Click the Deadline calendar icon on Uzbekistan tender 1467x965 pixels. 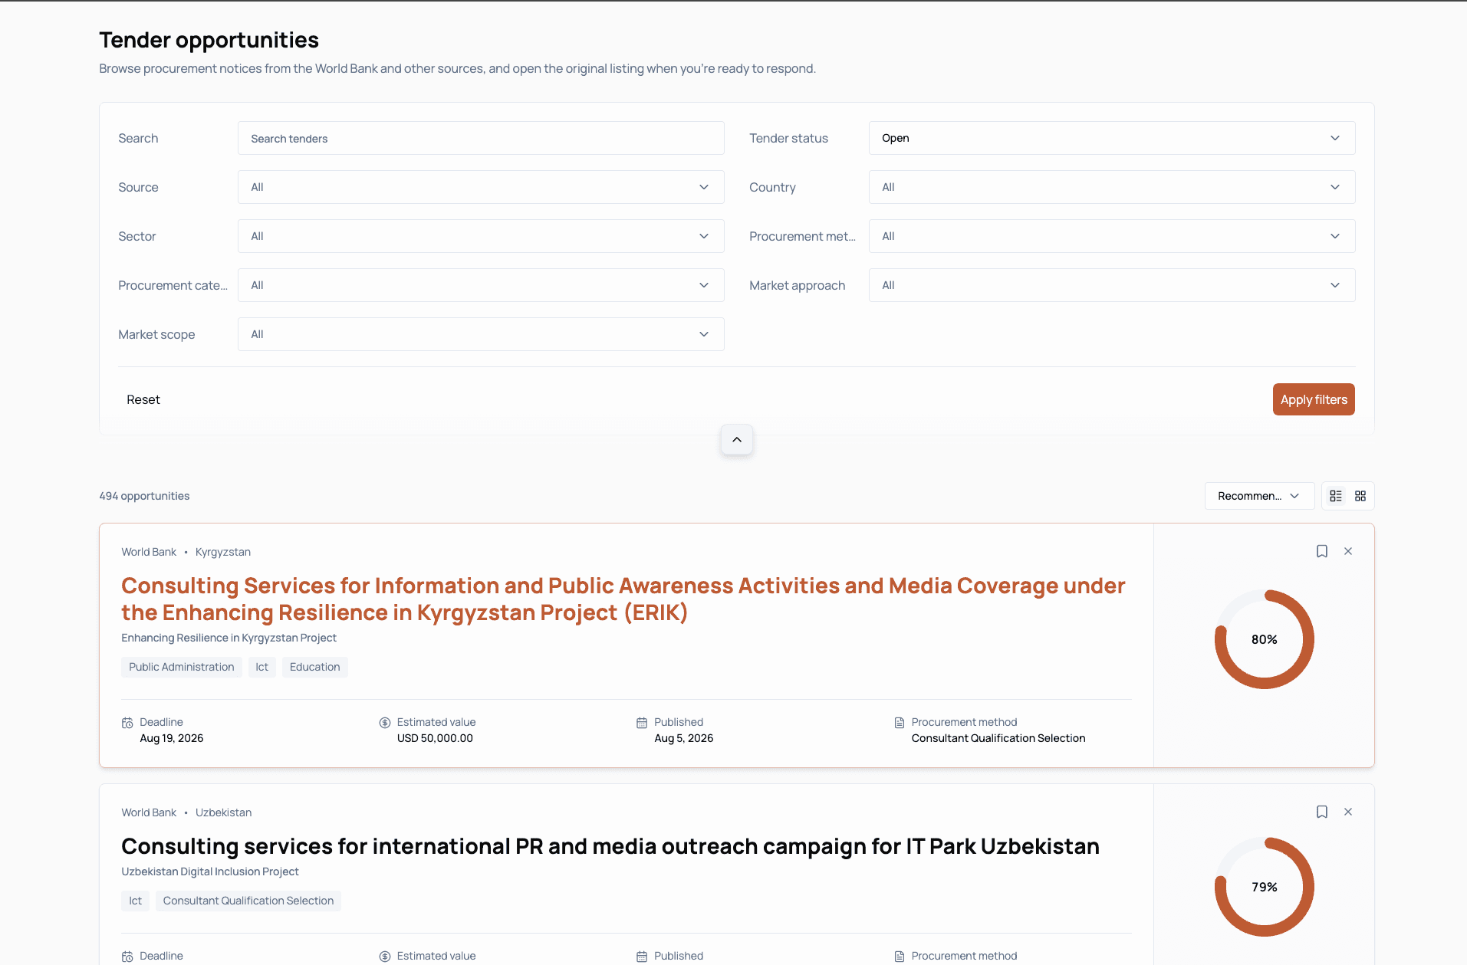click(127, 957)
